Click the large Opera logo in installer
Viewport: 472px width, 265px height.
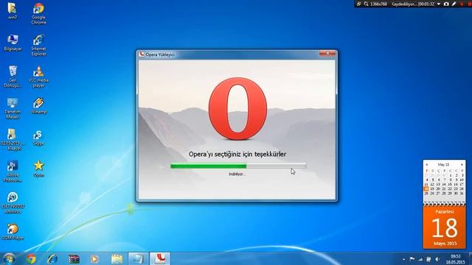pyautogui.click(x=237, y=109)
